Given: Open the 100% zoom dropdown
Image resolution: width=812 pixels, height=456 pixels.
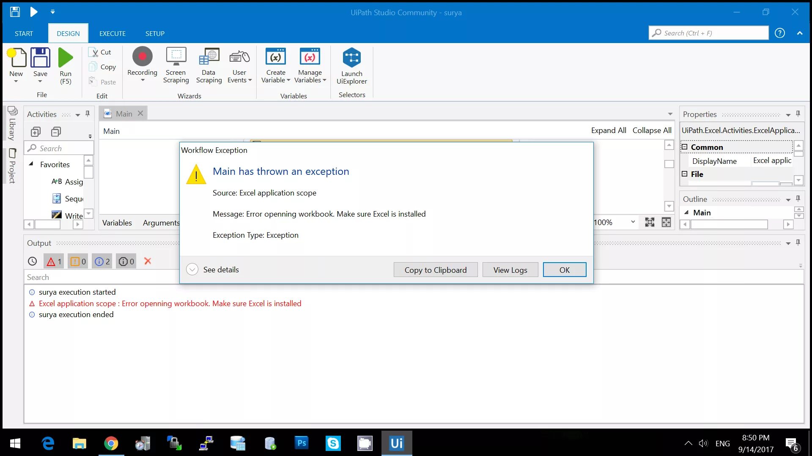Looking at the screenshot, I should (x=633, y=222).
